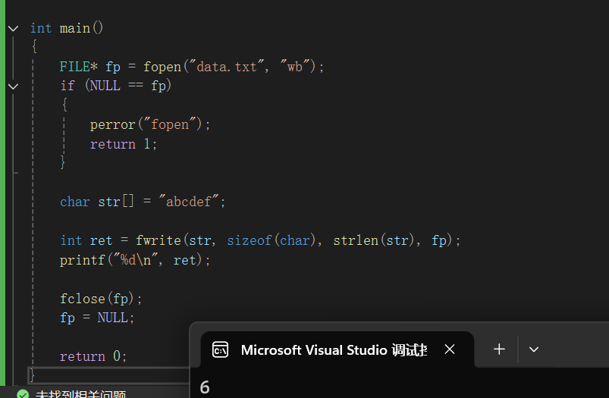
Task: Click the return 0; statement
Action: point(93,356)
